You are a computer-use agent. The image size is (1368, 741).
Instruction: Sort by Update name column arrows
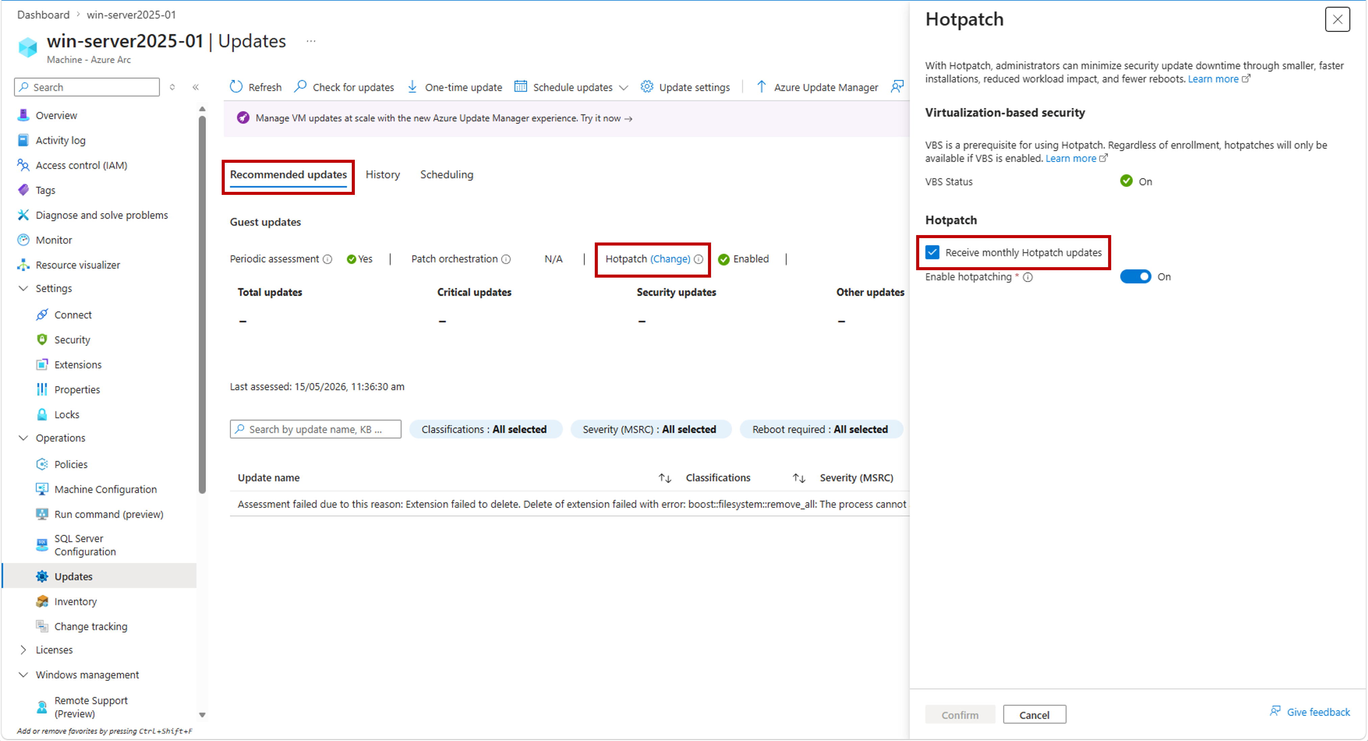click(x=665, y=478)
